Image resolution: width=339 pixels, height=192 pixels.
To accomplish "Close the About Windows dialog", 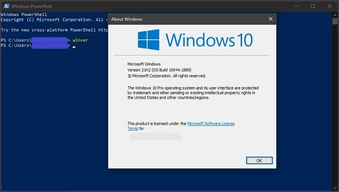I will pyautogui.click(x=270, y=19).
